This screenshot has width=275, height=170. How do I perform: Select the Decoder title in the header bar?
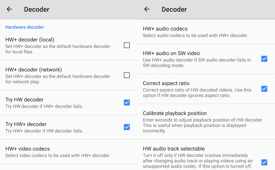point(37,9)
